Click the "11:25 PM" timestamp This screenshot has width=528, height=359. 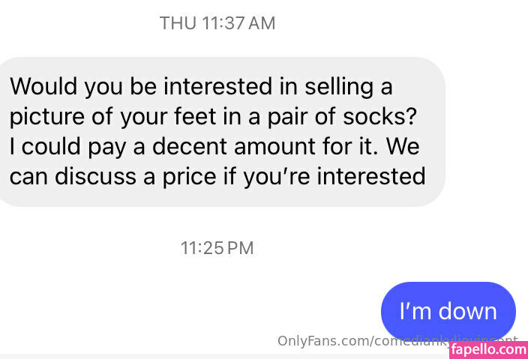point(217,248)
